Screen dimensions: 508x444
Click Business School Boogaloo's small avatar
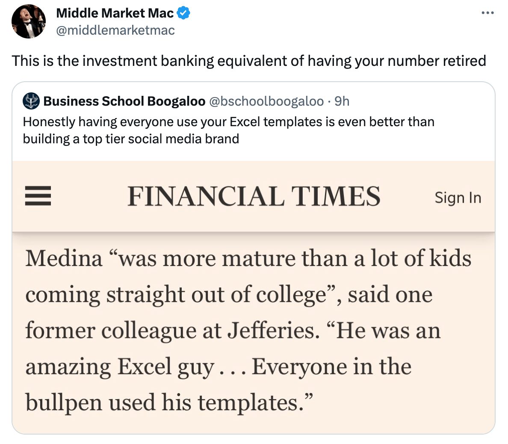(31, 101)
